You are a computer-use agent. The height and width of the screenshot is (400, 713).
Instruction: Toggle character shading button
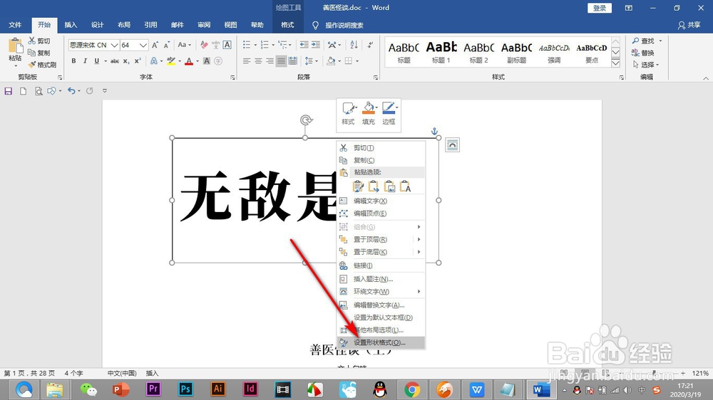207,60
